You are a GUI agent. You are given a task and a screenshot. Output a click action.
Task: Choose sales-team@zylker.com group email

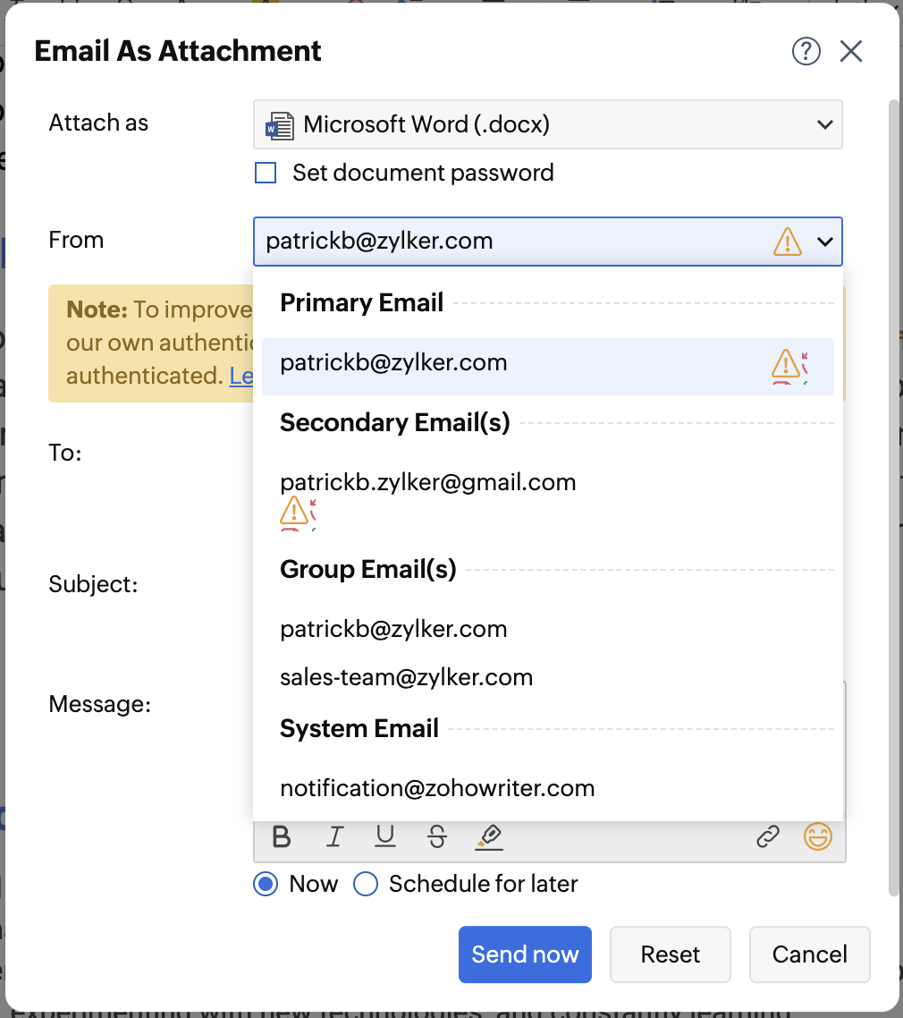pyautogui.click(x=407, y=678)
